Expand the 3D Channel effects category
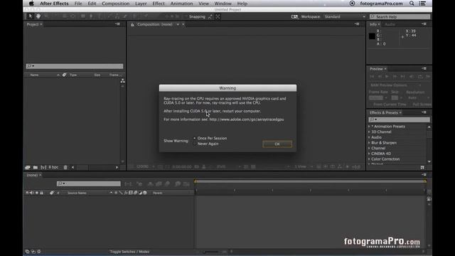 pyautogui.click(x=369, y=132)
